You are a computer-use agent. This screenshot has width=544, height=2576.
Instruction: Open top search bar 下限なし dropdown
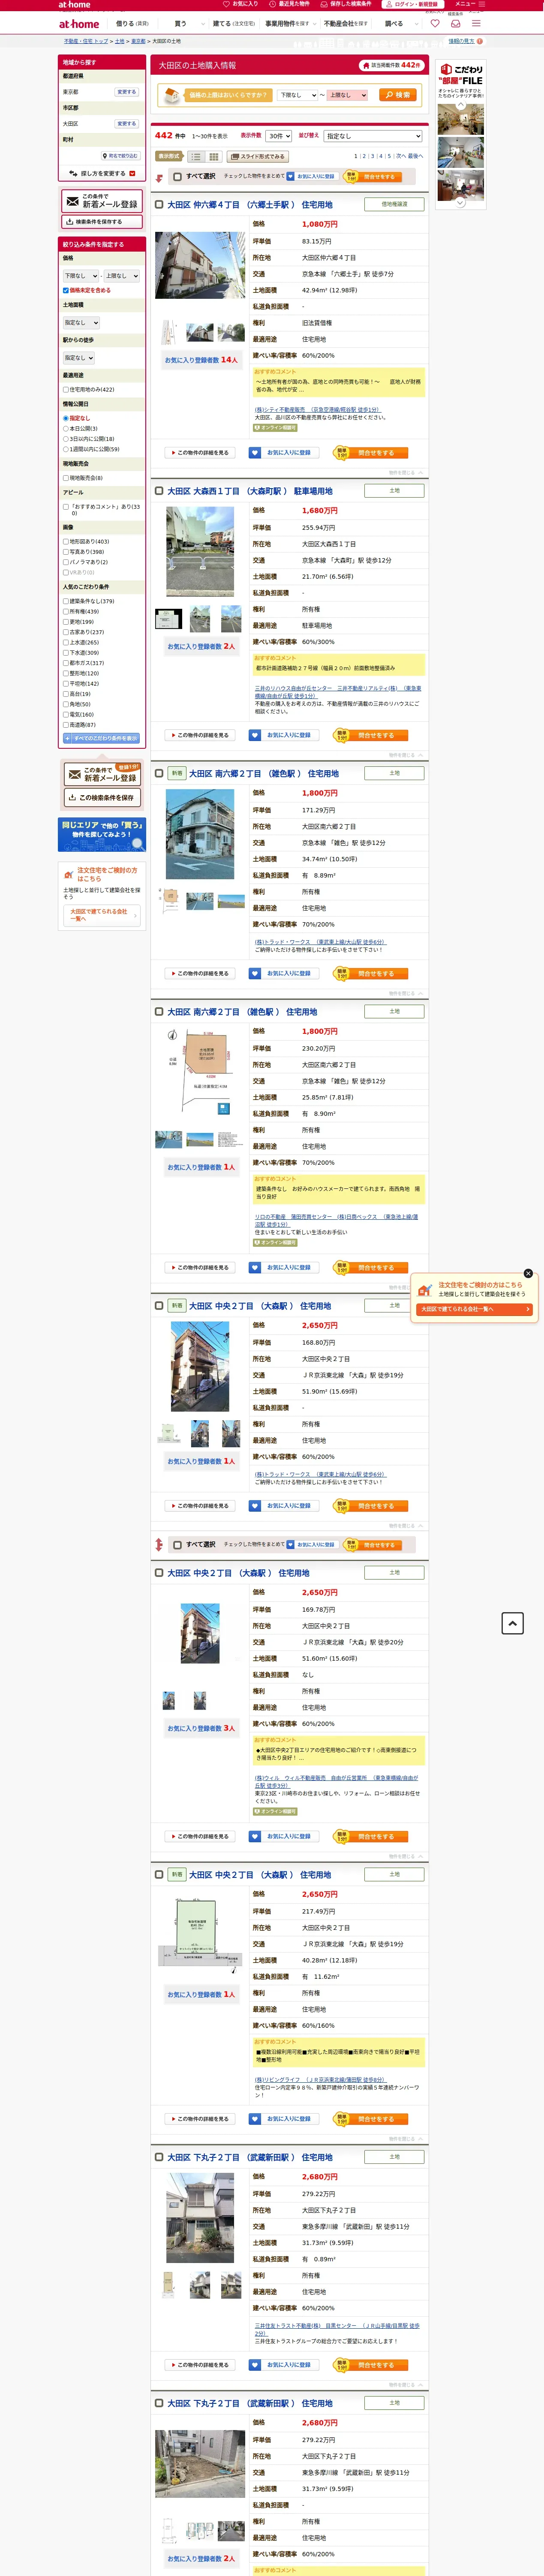coord(298,95)
